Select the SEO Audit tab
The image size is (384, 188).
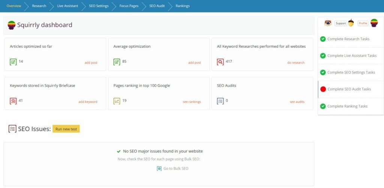click(x=157, y=6)
